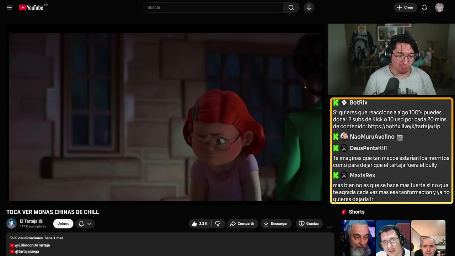The width and height of the screenshot is (455, 256).
Task: Click the Kick logo beside DeusPentaKill
Action: coord(336,148)
